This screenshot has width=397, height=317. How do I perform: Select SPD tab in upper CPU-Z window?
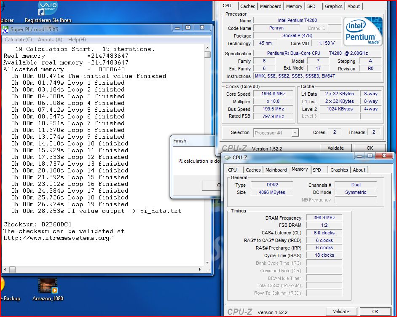[311, 6]
